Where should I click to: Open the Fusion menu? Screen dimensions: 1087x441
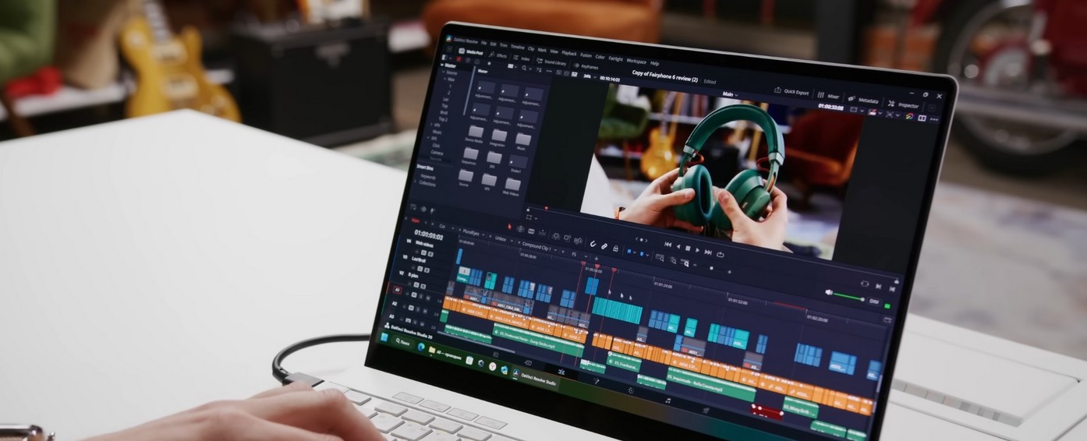pos(584,55)
